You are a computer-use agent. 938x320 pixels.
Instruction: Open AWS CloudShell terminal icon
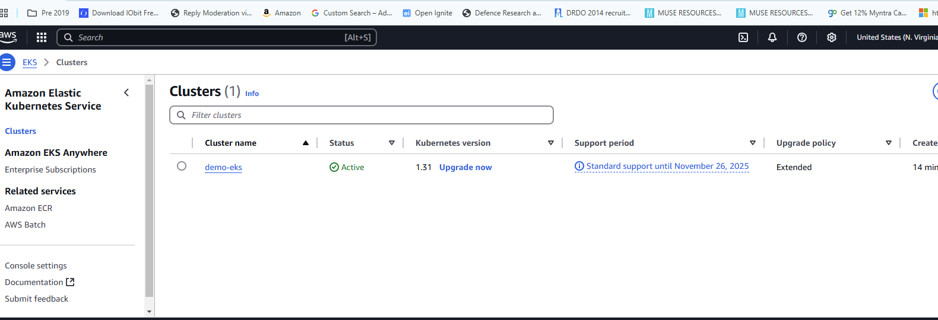pos(743,37)
